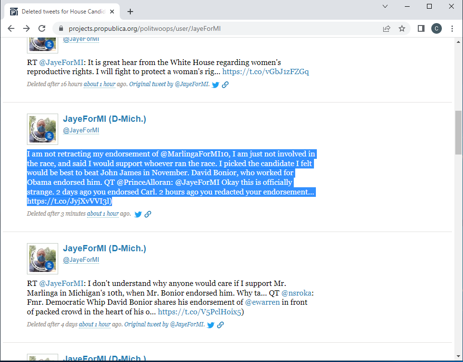Click the vertical scrollbar thumb

[x=458, y=132]
